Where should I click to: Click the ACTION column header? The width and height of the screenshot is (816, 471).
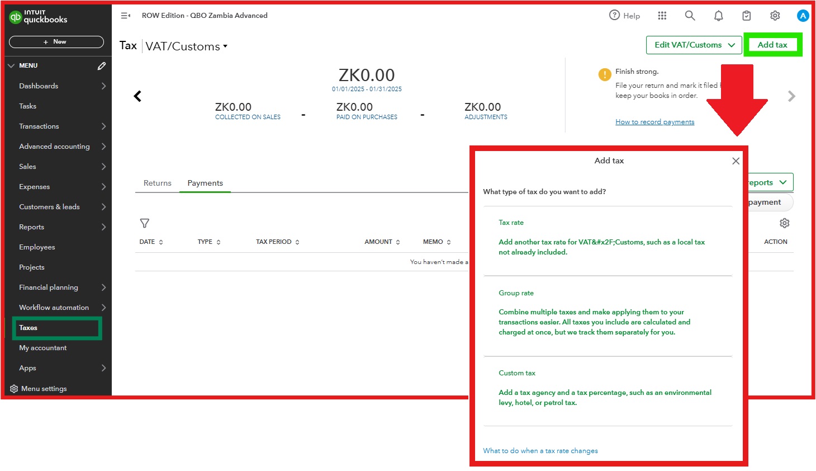click(x=776, y=242)
